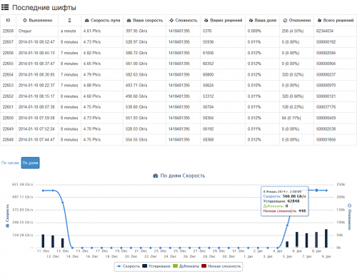Click timestamp 2014-01-10 07:52:24
The image size is (357, 279).
(x=36, y=129)
